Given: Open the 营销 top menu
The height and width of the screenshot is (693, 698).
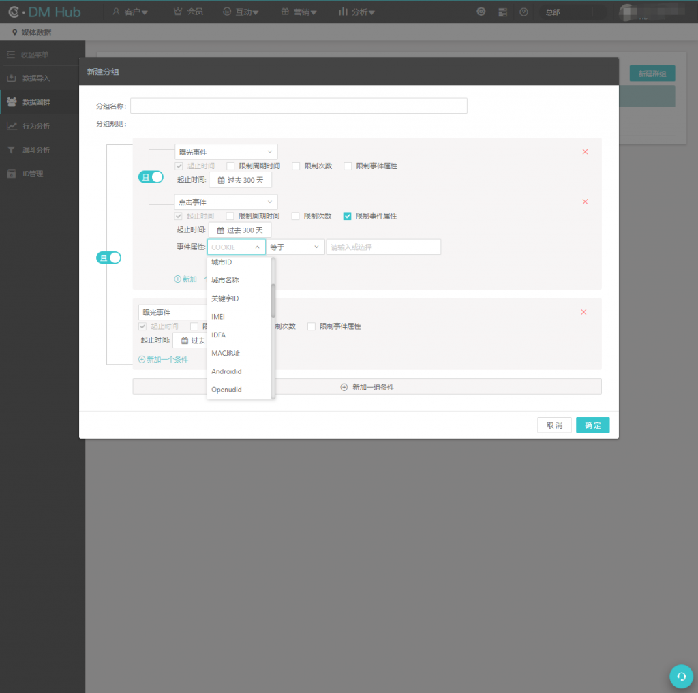Looking at the screenshot, I should coord(299,12).
